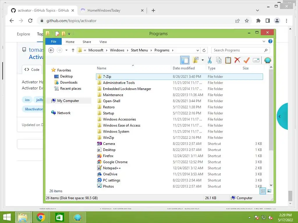Expand the arrow after Programs in breadcrumb
The image size is (298, 223).
coord(173,50)
